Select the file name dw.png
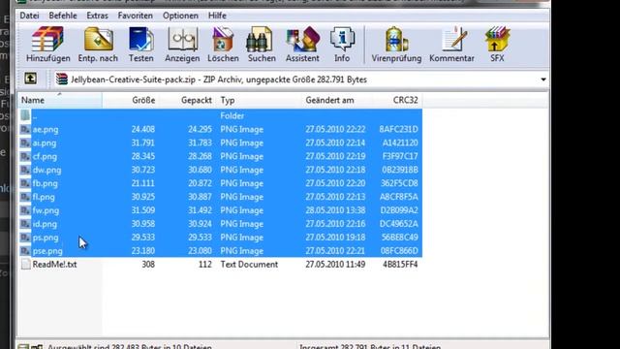This screenshot has height=349, width=620. click(x=47, y=170)
